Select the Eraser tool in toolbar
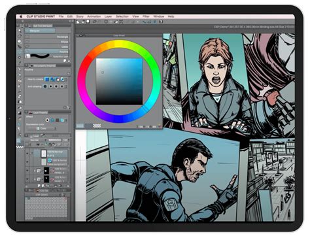This screenshot has height=238, width=310. (x=20, y=96)
